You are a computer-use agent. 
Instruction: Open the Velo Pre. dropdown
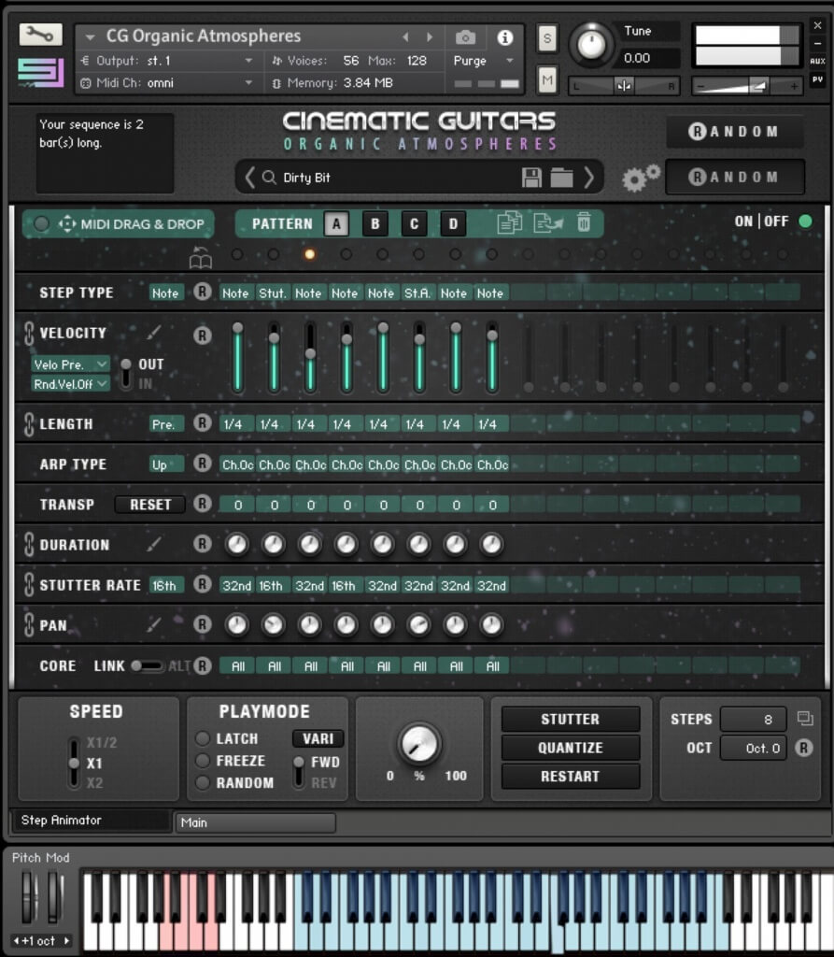(70, 364)
